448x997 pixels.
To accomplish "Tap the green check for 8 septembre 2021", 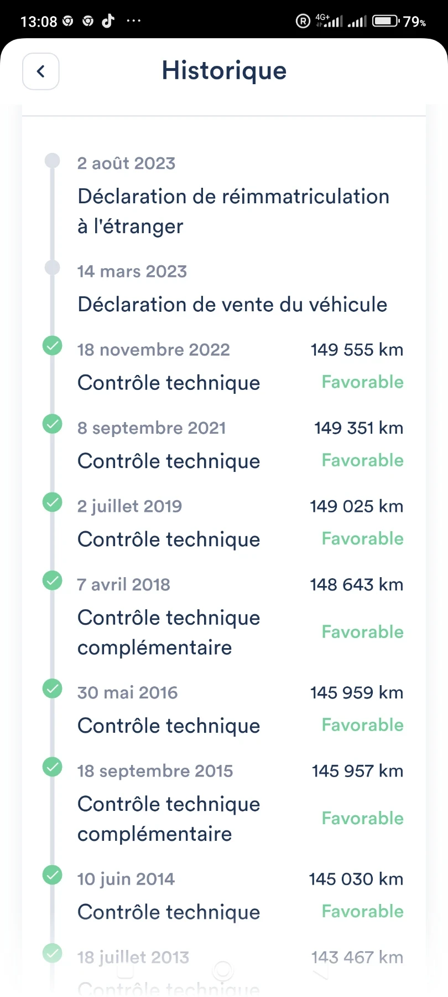I will coord(53,424).
